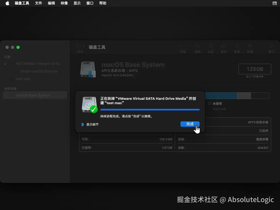Click the remove volume minus icon
280x210 pixels.
186,46
